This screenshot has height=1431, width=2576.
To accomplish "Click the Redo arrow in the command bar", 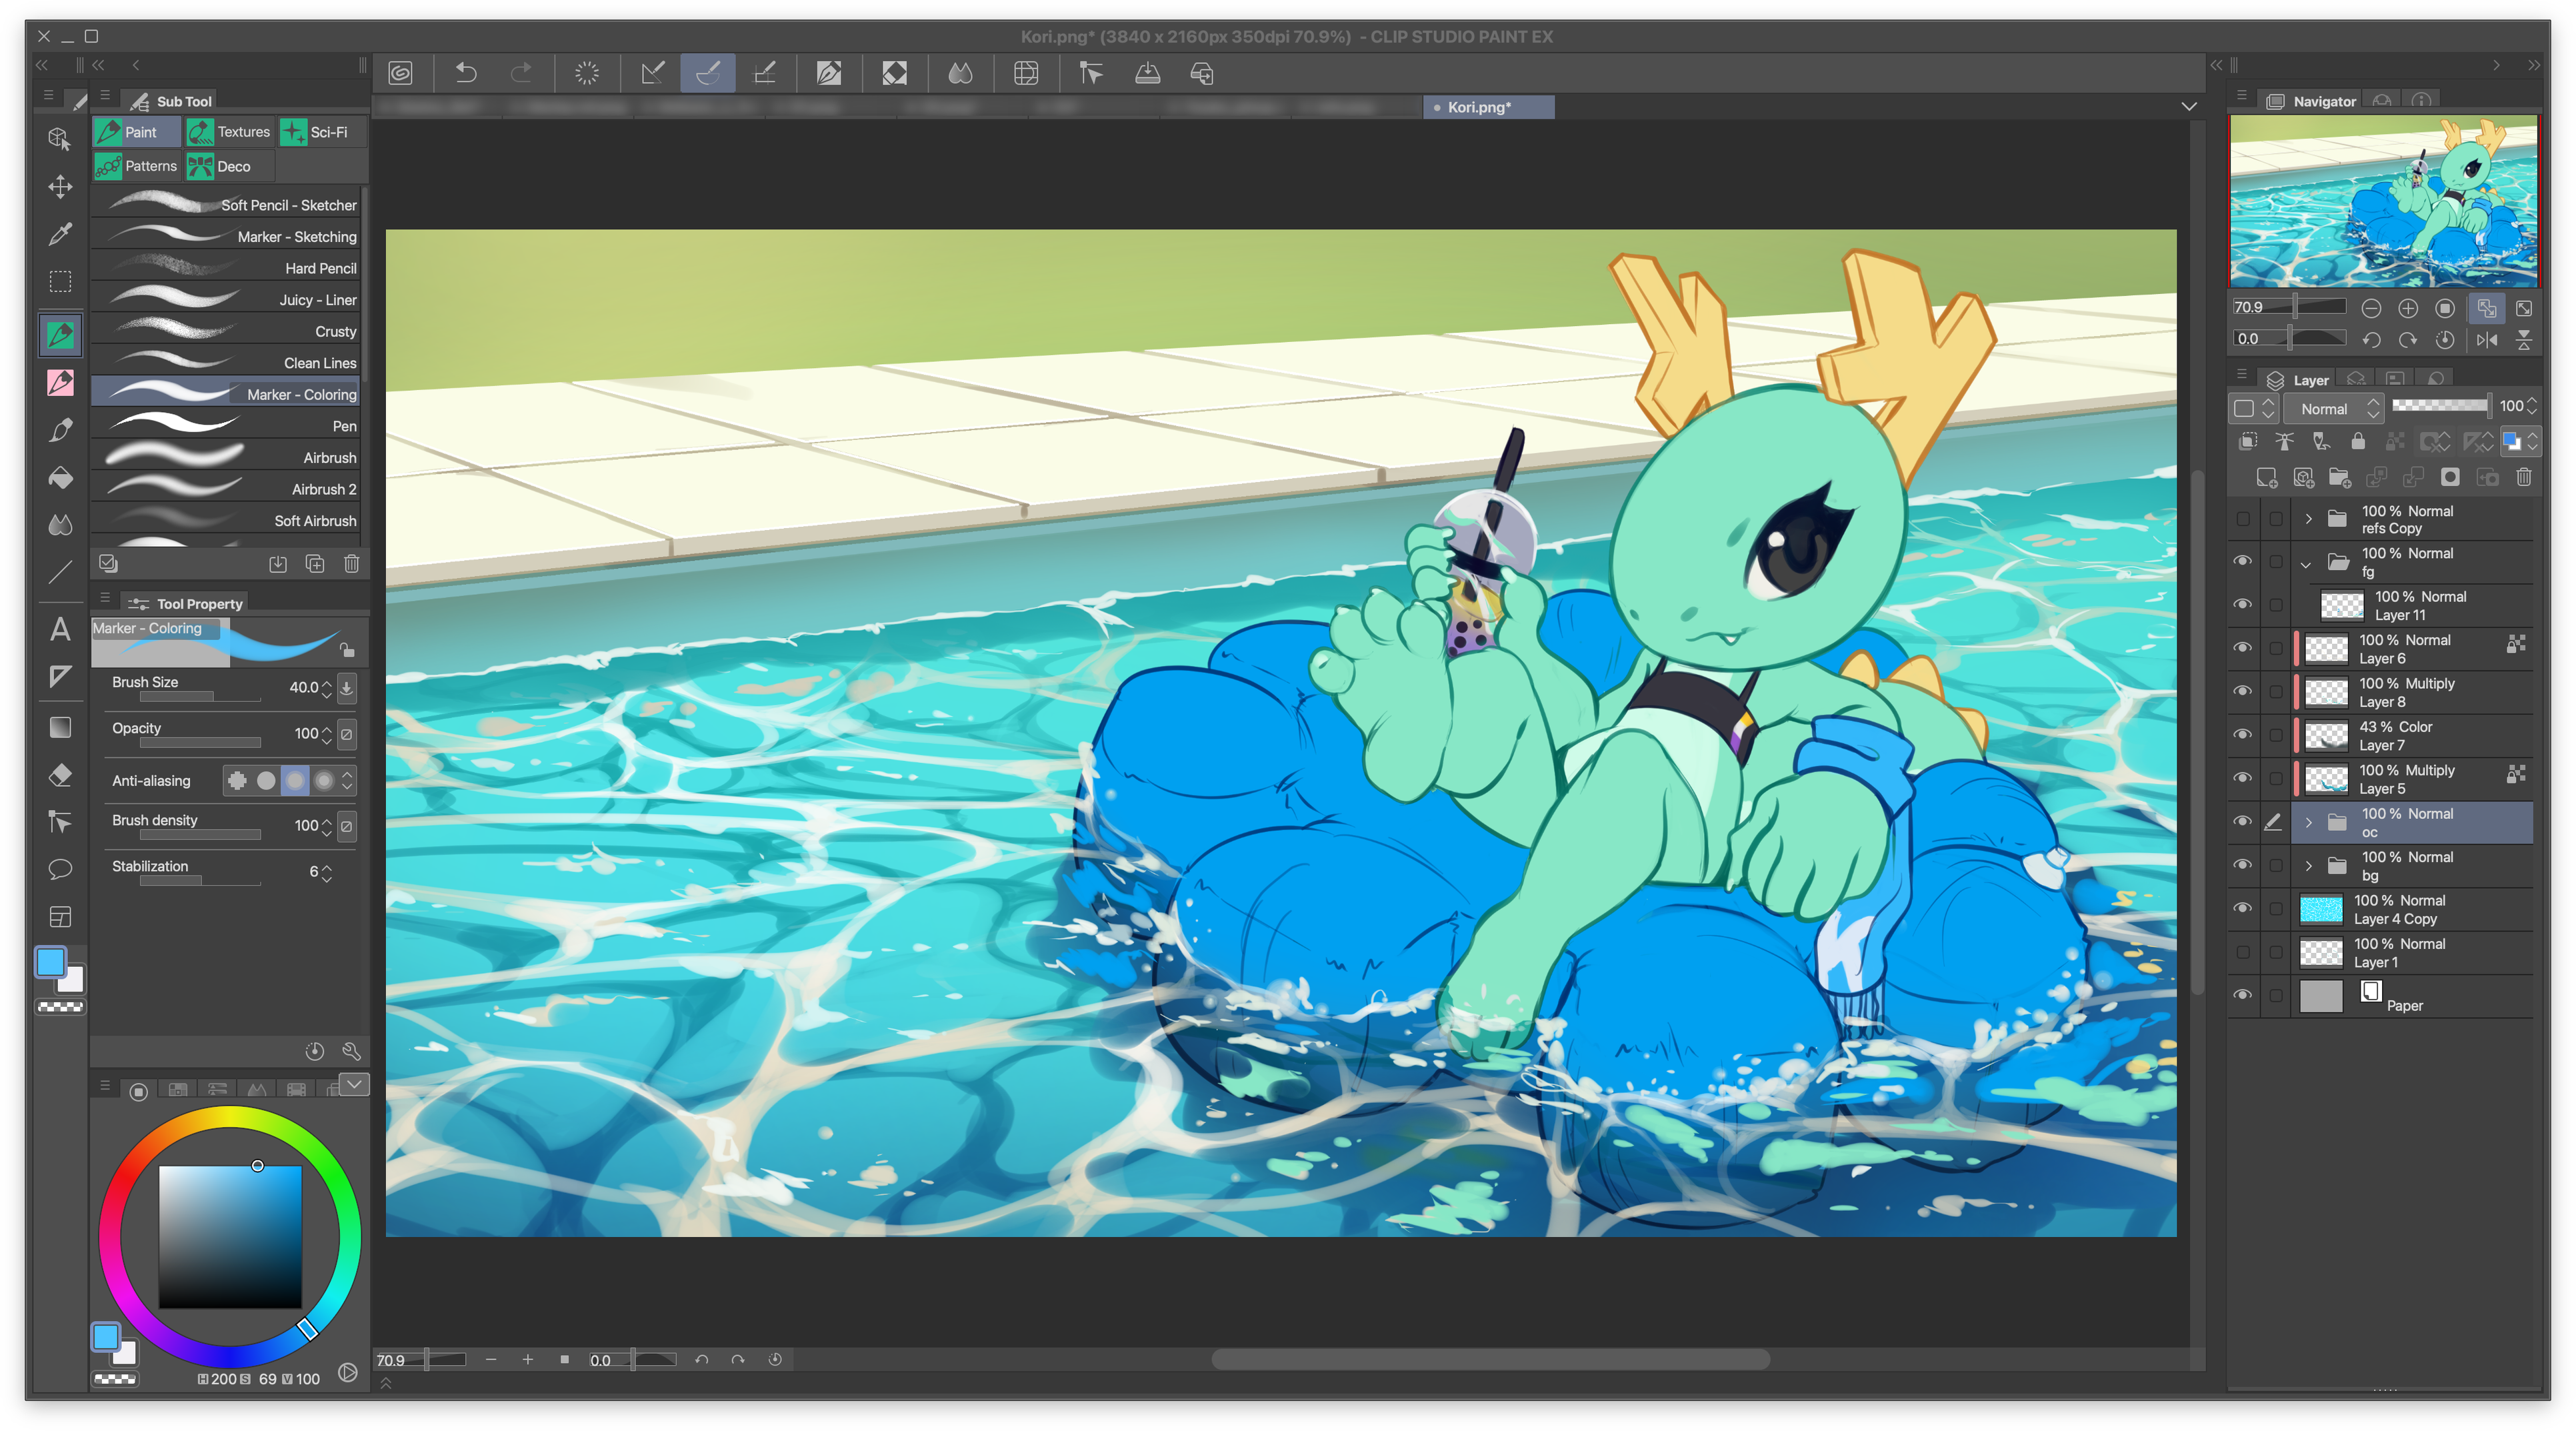I will point(521,73).
